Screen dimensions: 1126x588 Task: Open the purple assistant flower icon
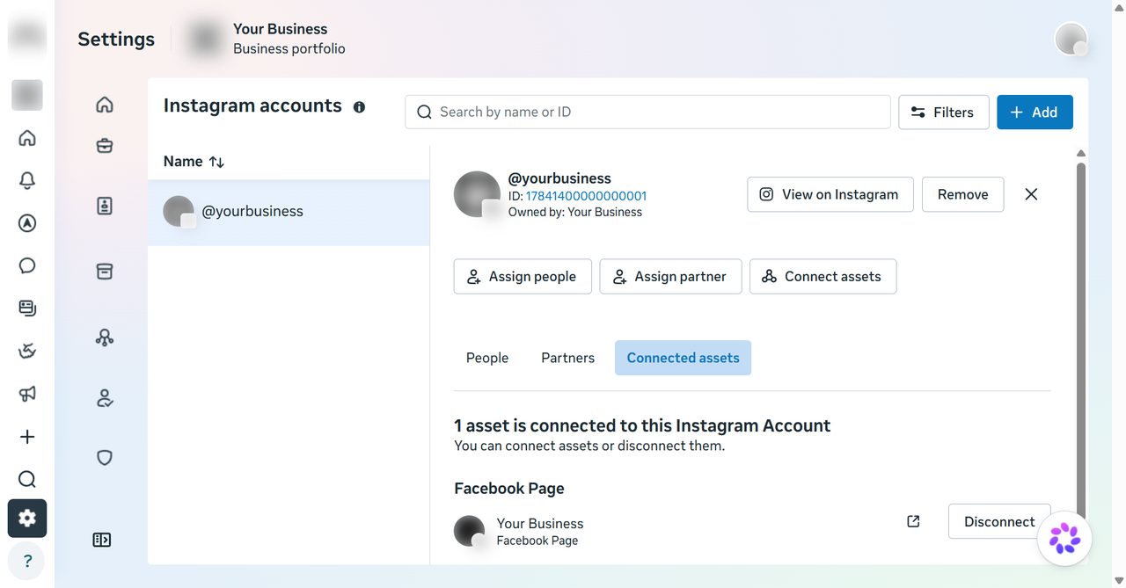click(1064, 538)
